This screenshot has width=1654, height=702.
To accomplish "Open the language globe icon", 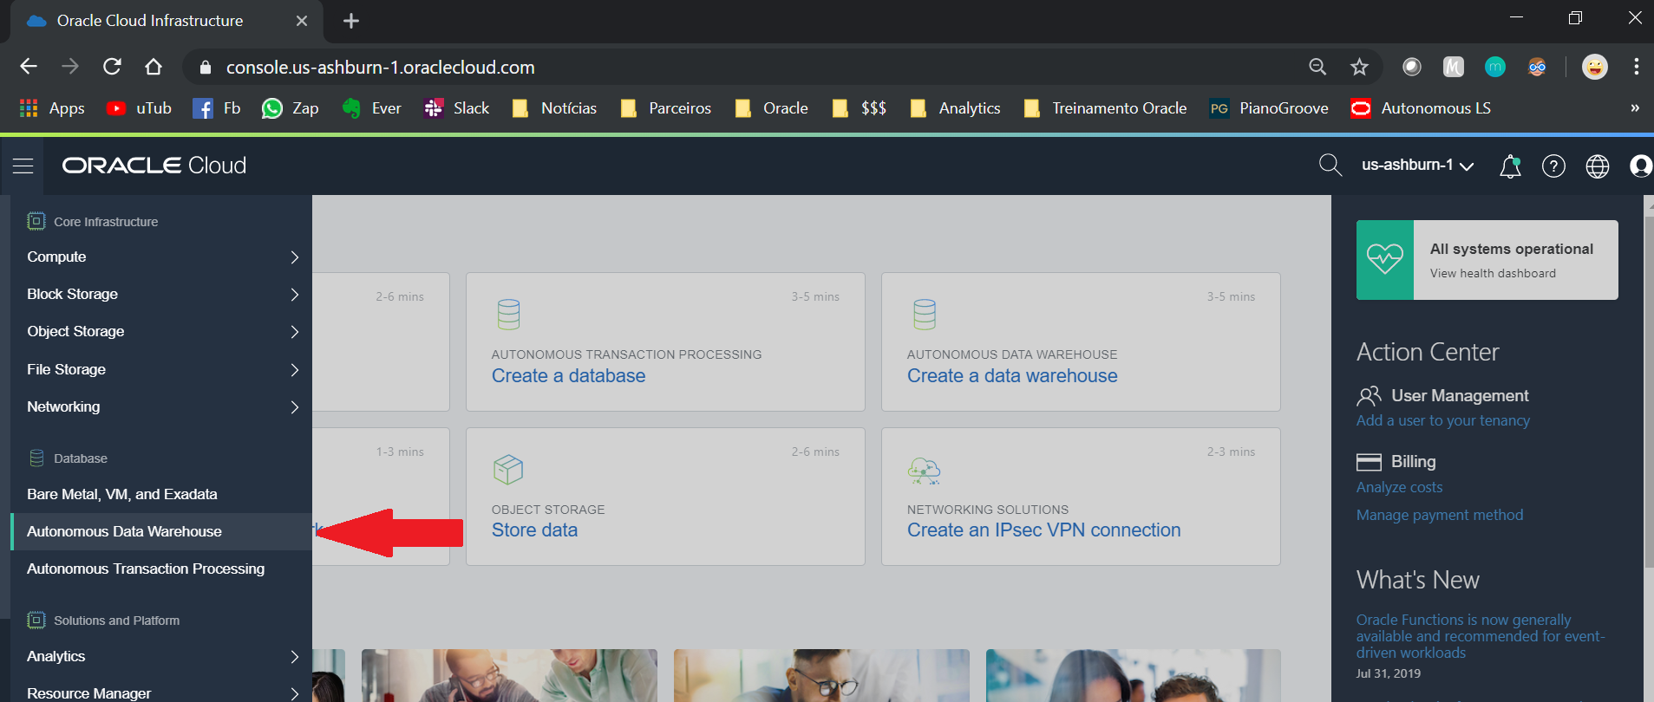I will tap(1598, 166).
